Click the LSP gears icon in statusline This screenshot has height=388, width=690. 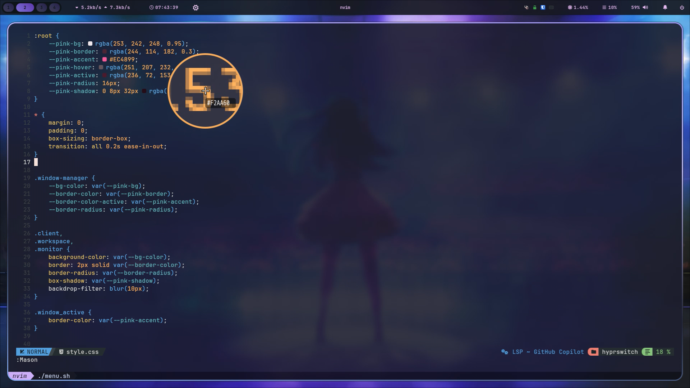505,352
